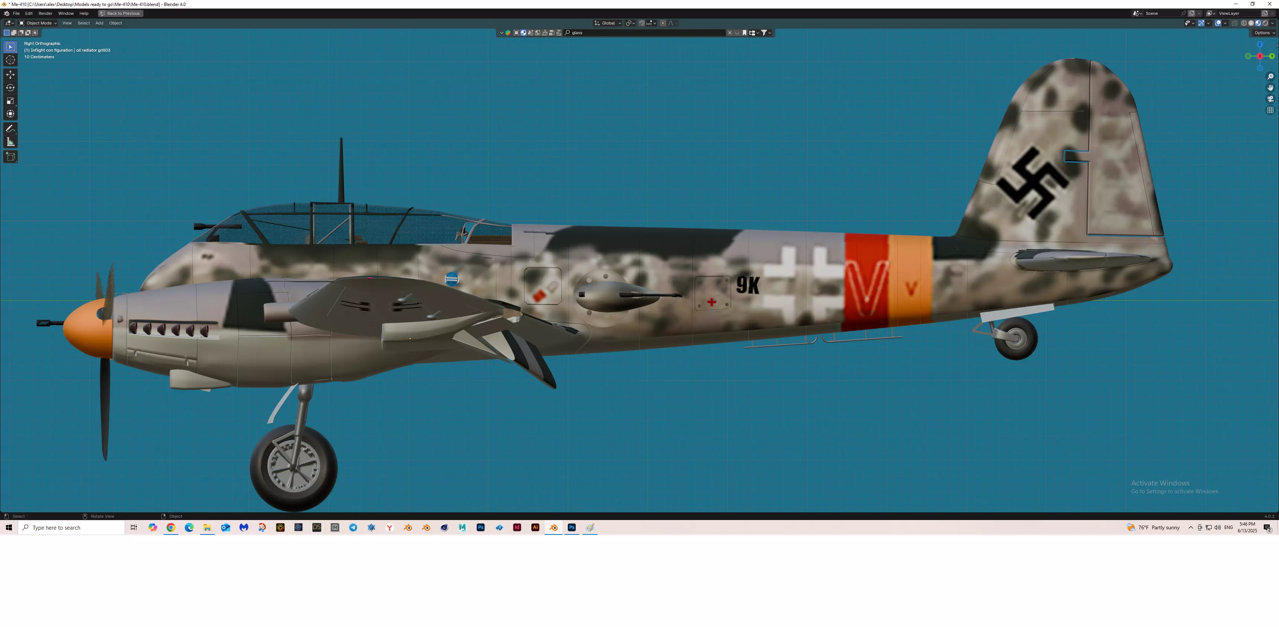Viewport: 1279px width, 627px height.
Task: Toggle the objects filter next to search
Action: 516,33
